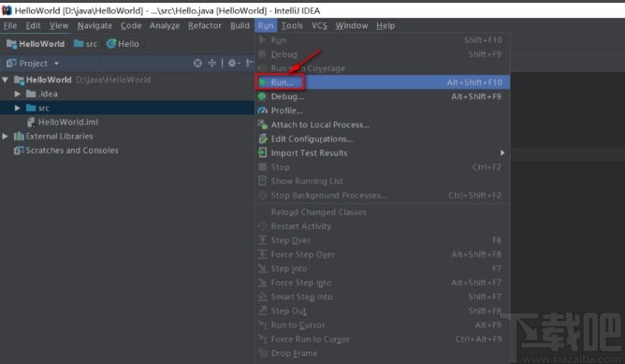Close the open Run menu in menu bar
The height and width of the screenshot is (364, 625).
266,25
